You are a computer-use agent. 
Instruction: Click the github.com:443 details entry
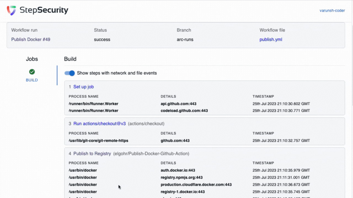(x=175, y=141)
